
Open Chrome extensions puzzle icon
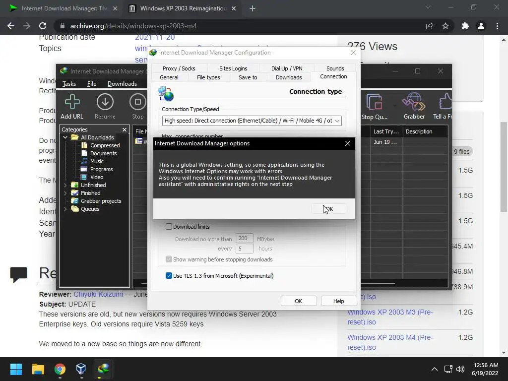tap(465, 26)
